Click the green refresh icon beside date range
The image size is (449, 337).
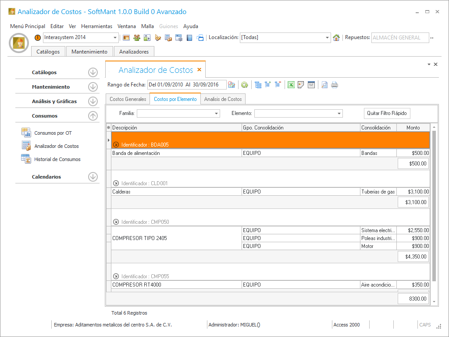click(245, 85)
